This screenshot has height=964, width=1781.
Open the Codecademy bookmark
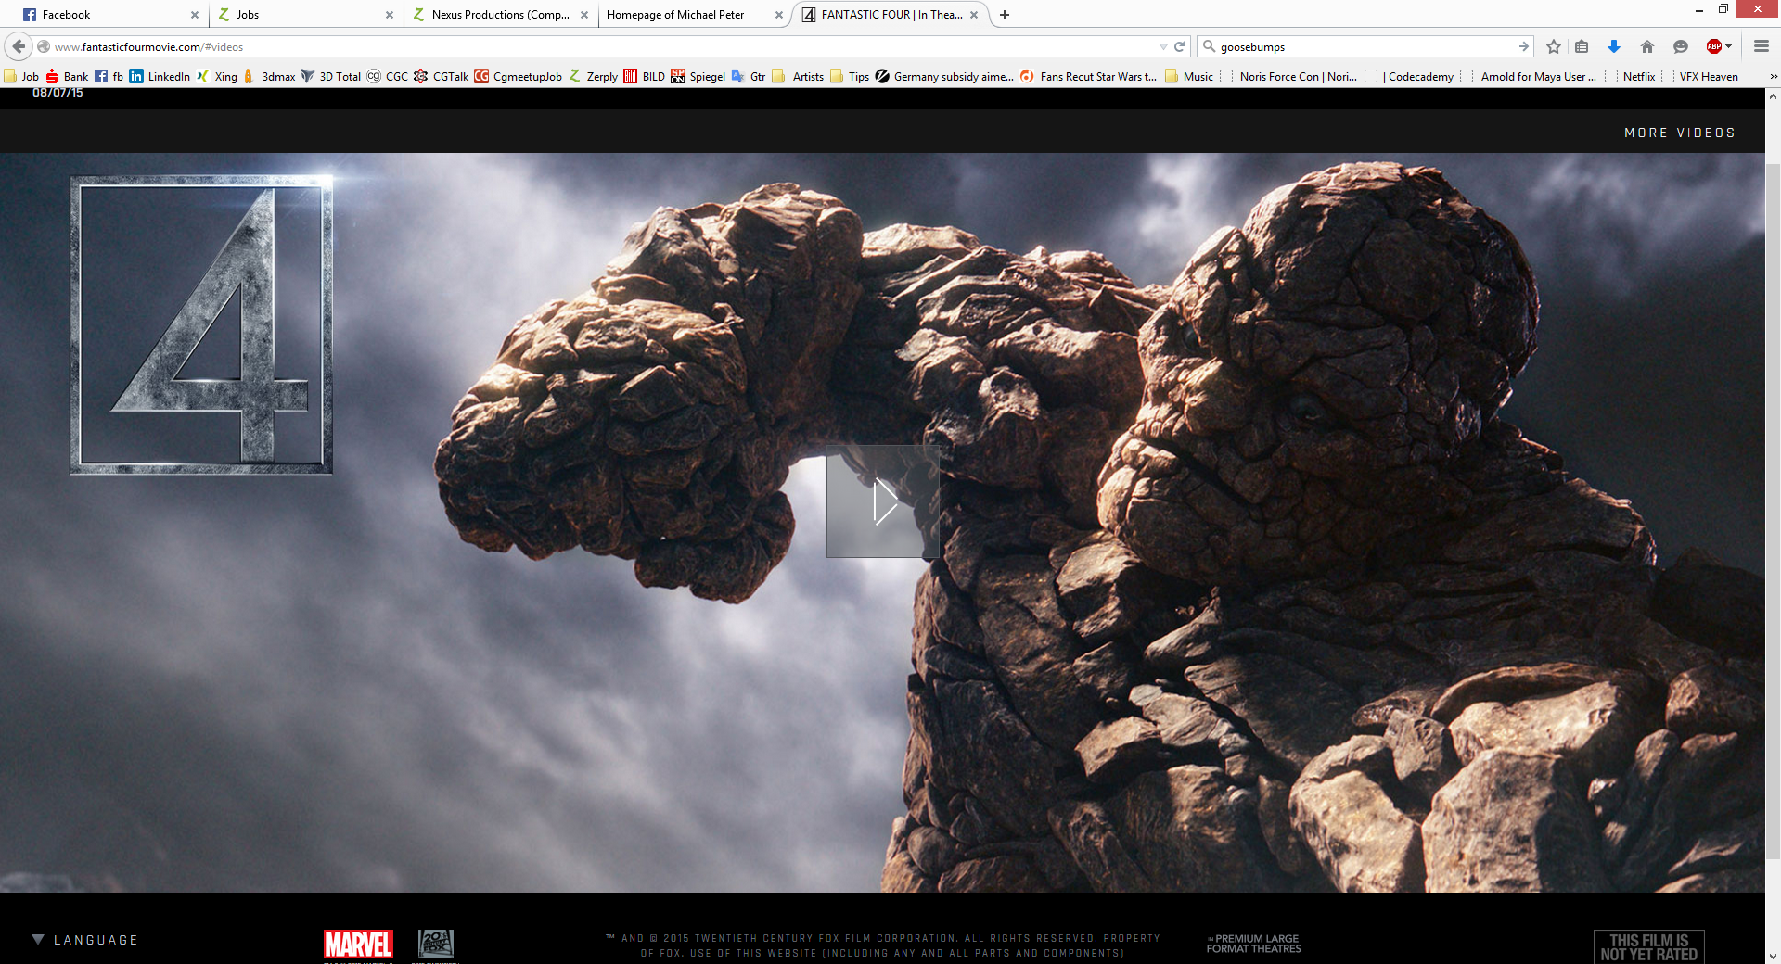point(1409,76)
